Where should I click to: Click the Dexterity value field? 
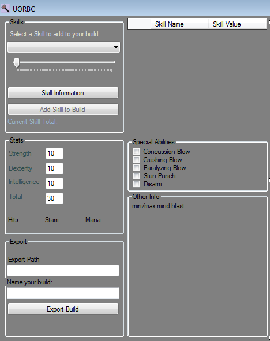tap(54, 168)
